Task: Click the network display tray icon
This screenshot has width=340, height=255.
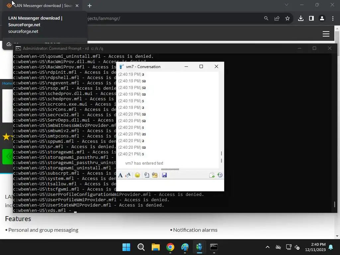Action: click(x=289, y=247)
